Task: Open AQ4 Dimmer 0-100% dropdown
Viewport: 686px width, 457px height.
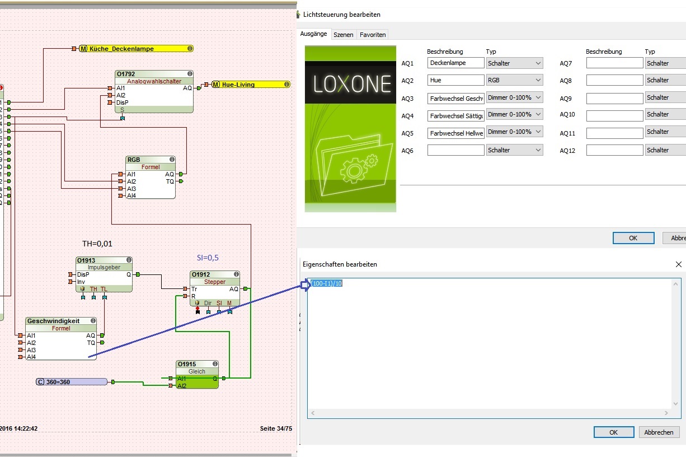Action: click(x=514, y=114)
